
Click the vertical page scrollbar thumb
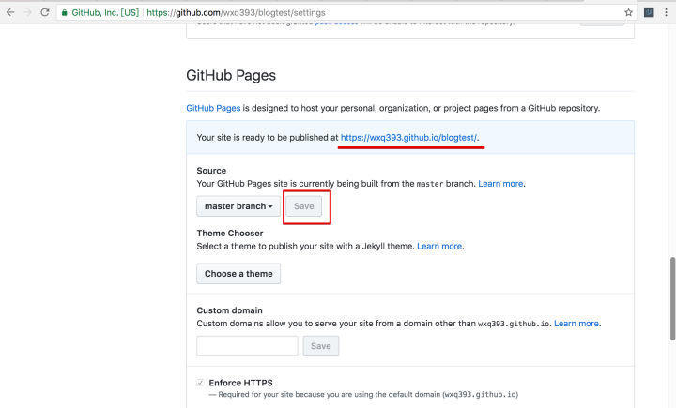[672, 299]
